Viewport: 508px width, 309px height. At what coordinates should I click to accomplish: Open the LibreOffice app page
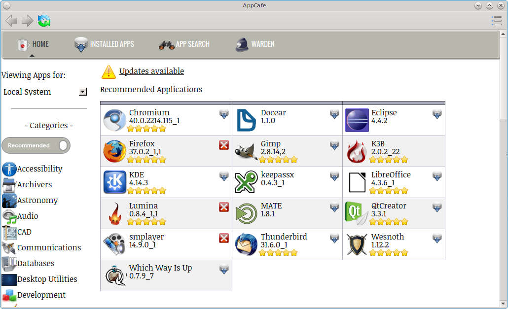click(391, 175)
